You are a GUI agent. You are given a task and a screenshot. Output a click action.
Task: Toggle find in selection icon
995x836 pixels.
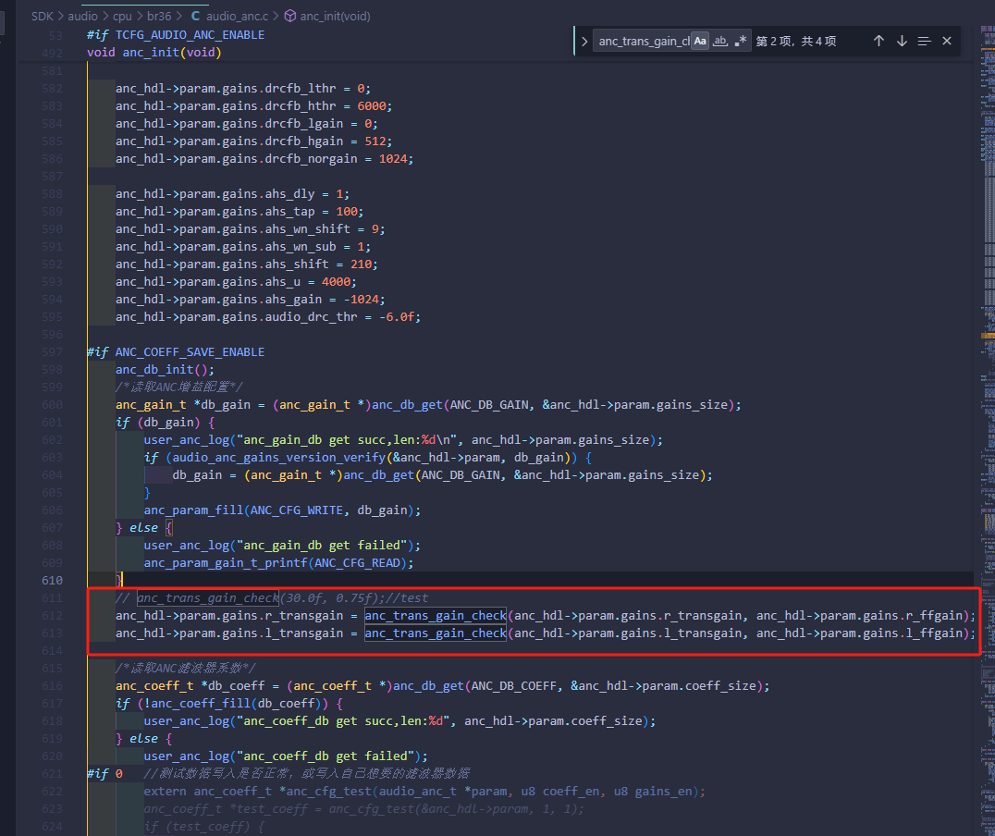pyautogui.click(x=924, y=42)
